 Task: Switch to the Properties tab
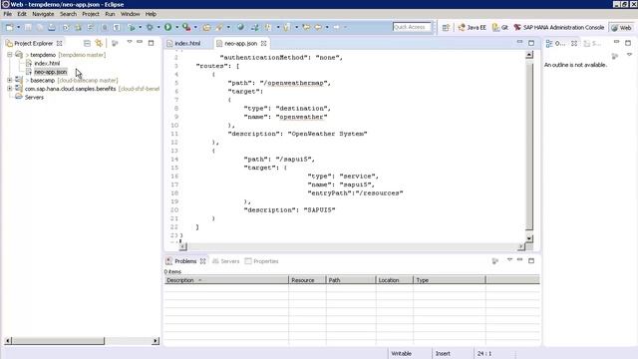point(261,261)
